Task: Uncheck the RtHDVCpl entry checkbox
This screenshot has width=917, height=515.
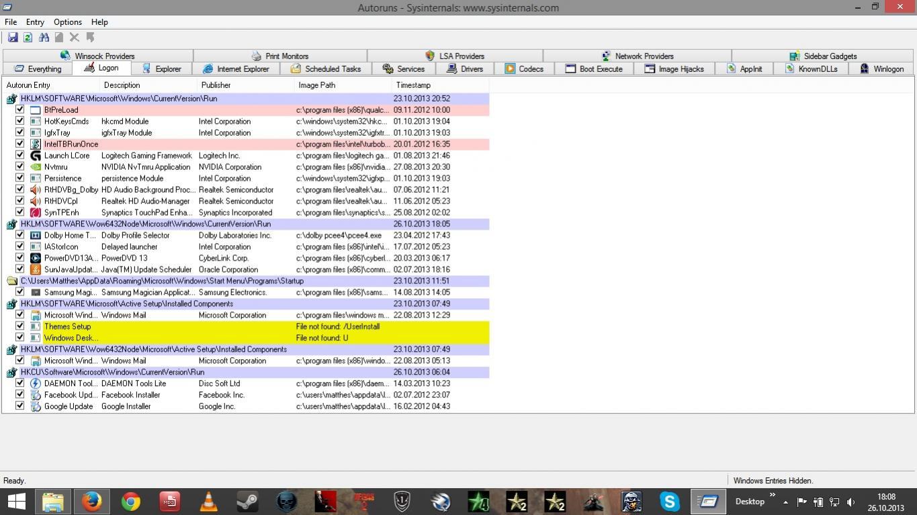Action: pos(19,201)
